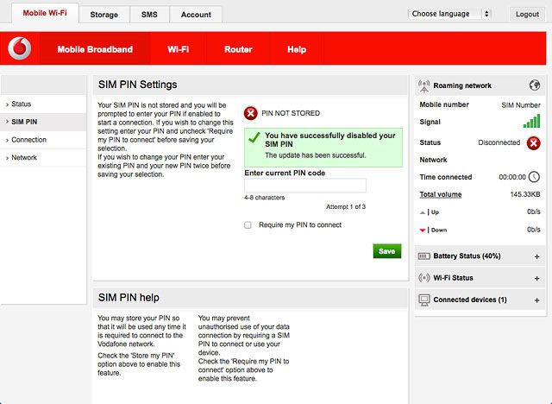The width and height of the screenshot is (552, 404).
Task: Click the Connected devices monitor icon
Action: pos(424,300)
